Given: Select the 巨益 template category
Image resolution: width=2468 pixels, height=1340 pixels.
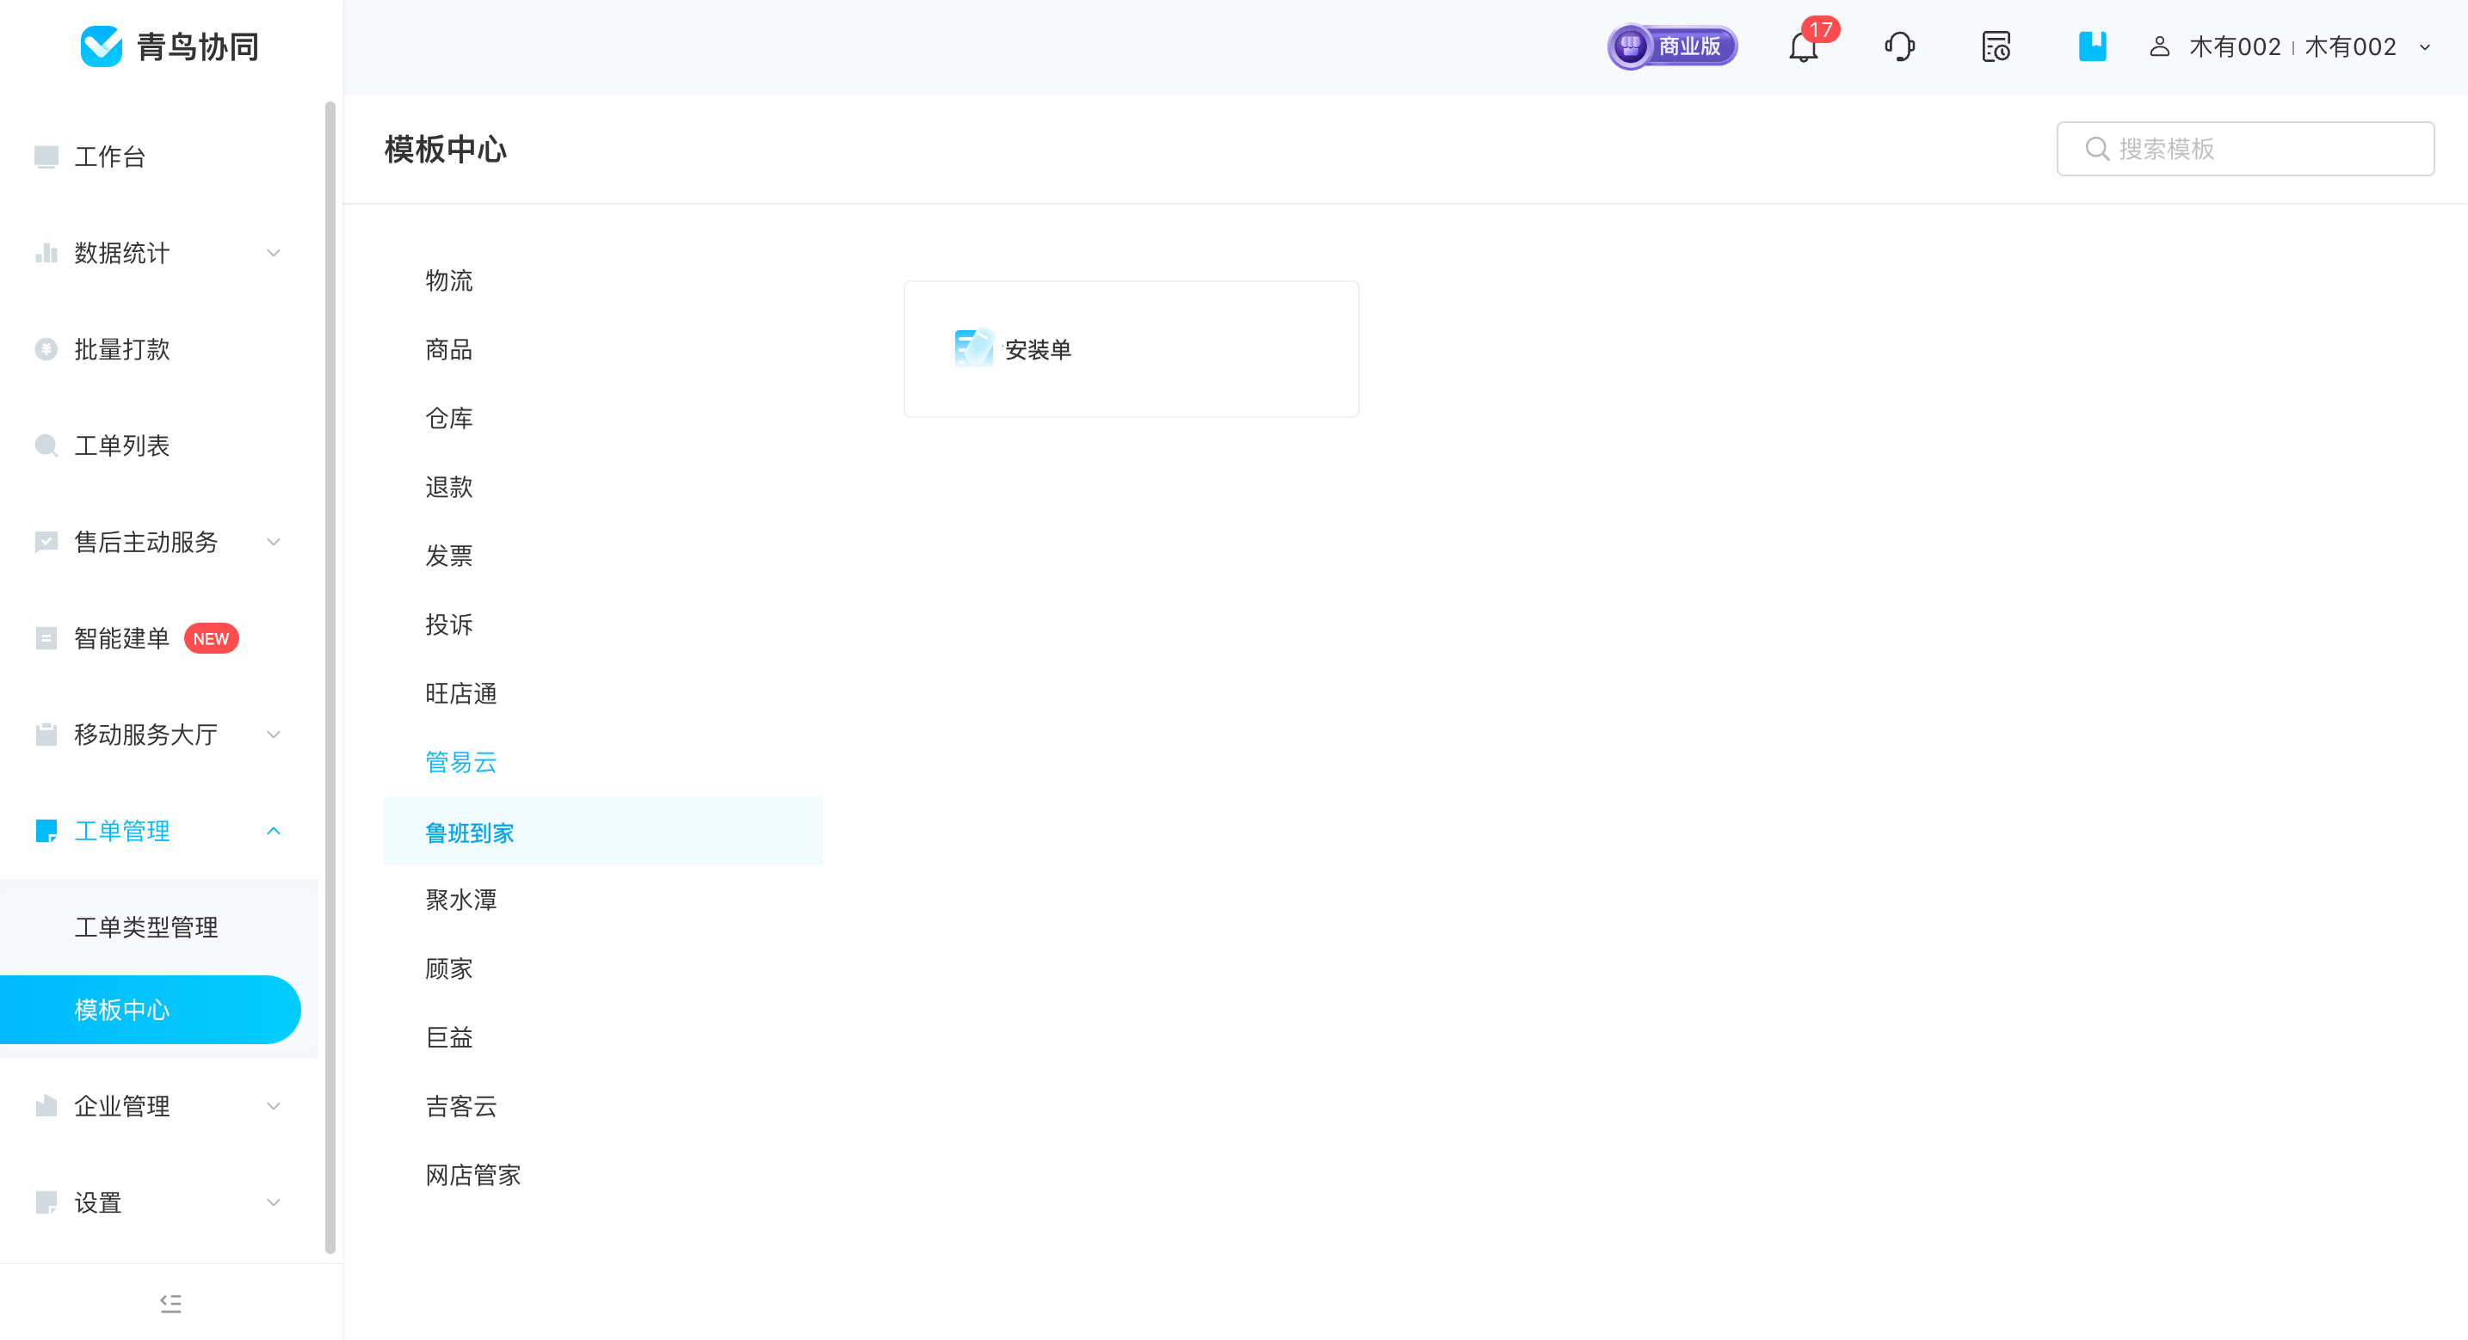Looking at the screenshot, I should tap(602, 1037).
